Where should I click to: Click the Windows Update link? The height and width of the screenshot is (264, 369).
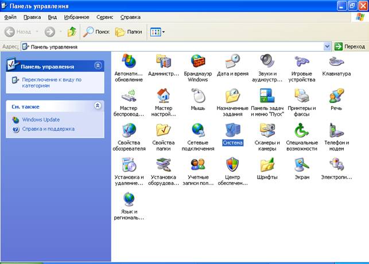(41, 120)
